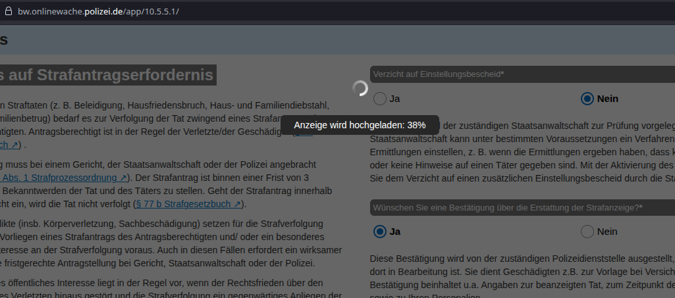Click the 'Verzicht auf Einstellungsbescheid*' header bar
Viewport: 675px width, 298px height.
(520, 74)
